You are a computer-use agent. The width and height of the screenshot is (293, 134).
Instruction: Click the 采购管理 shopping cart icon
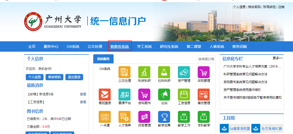point(203,72)
